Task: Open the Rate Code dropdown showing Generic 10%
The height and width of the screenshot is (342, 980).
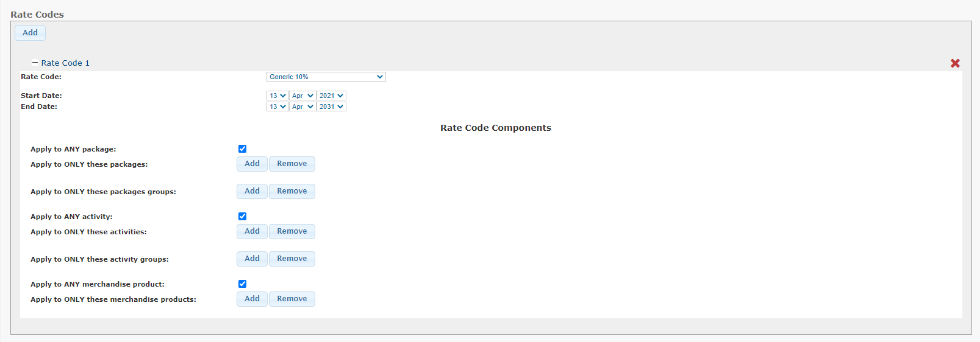Action: [326, 77]
